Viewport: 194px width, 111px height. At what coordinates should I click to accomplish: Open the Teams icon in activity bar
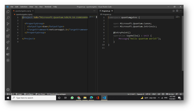pyautogui.click(x=8, y=54)
